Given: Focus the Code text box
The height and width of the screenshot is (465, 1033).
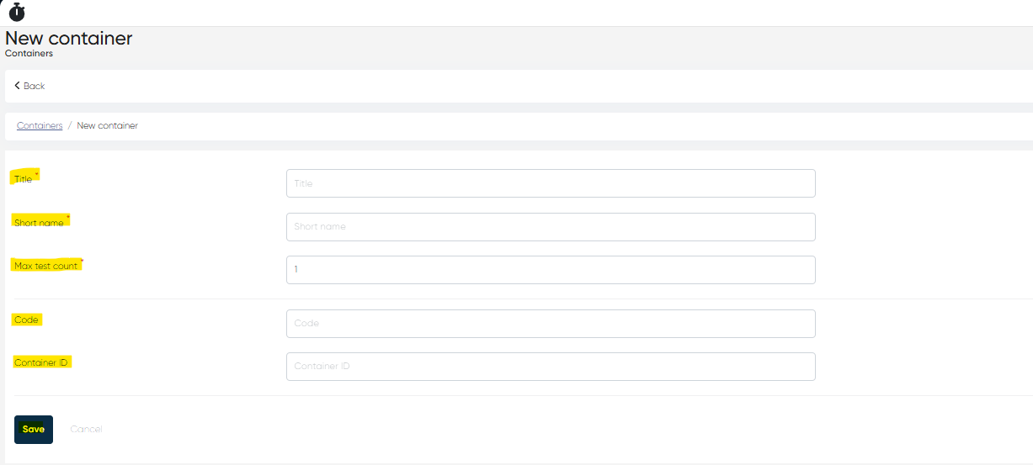Looking at the screenshot, I should pos(551,324).
